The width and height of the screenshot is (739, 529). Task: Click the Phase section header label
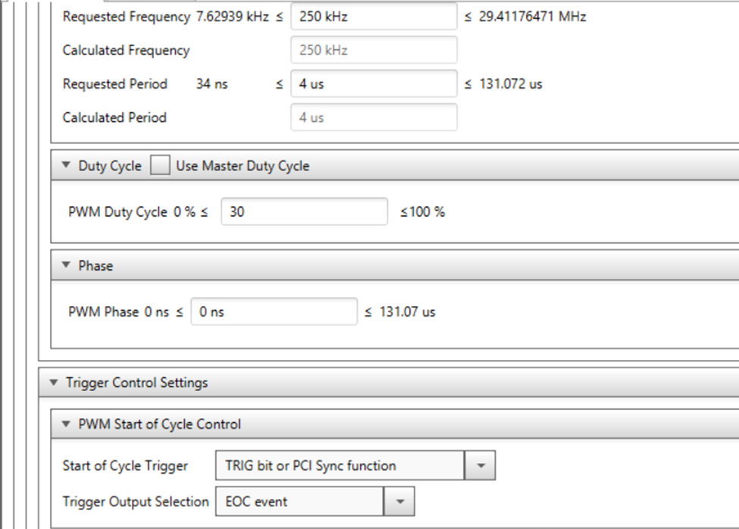tap(96, 266)
